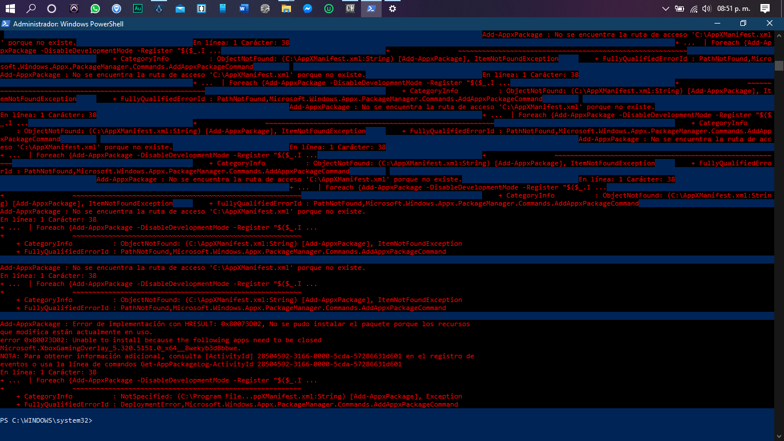Open Wi-Fi network tray icon

[694, 9]
